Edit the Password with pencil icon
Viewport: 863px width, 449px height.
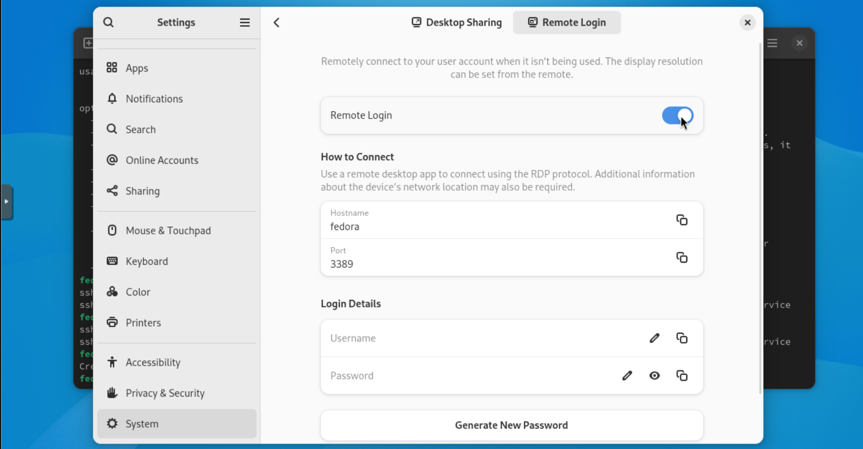point(627,376)
